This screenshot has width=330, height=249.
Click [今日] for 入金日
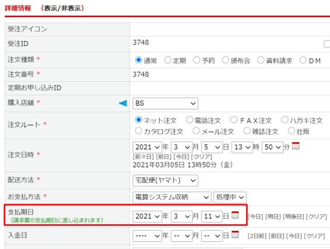(294, 236)
